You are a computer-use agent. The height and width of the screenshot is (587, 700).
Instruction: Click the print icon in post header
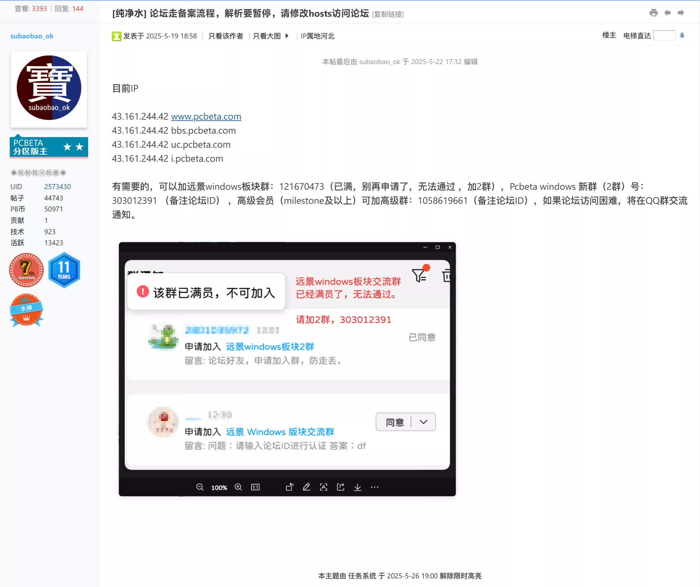click(x=654, y=13)
